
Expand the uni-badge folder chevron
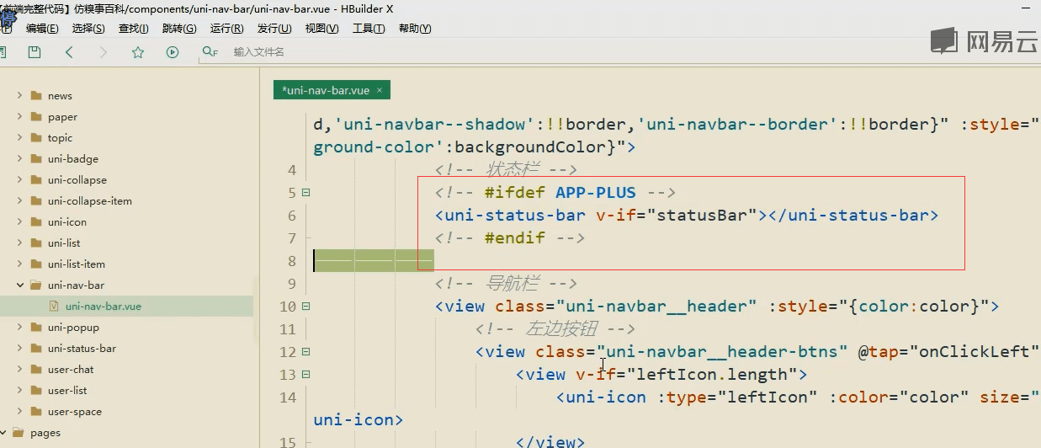pyautogui.click(x=19, y=158)
